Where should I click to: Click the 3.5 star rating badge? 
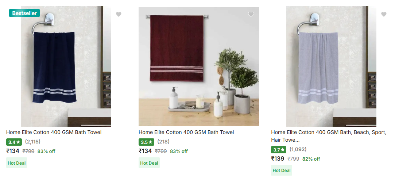147,142
